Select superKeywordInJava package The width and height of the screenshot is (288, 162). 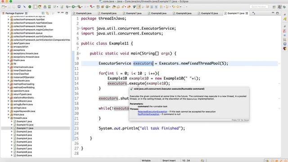pyautogui.click(x=24, y=111)
